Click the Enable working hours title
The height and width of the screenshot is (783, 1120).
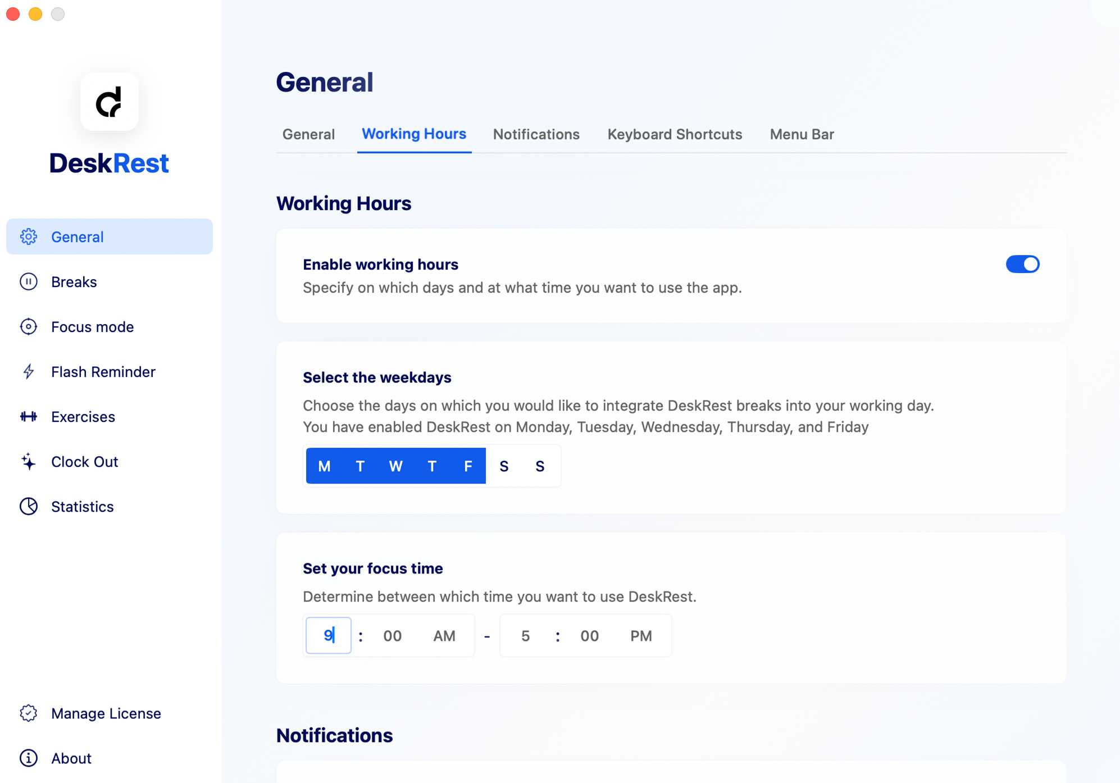(x=380, y=264)
